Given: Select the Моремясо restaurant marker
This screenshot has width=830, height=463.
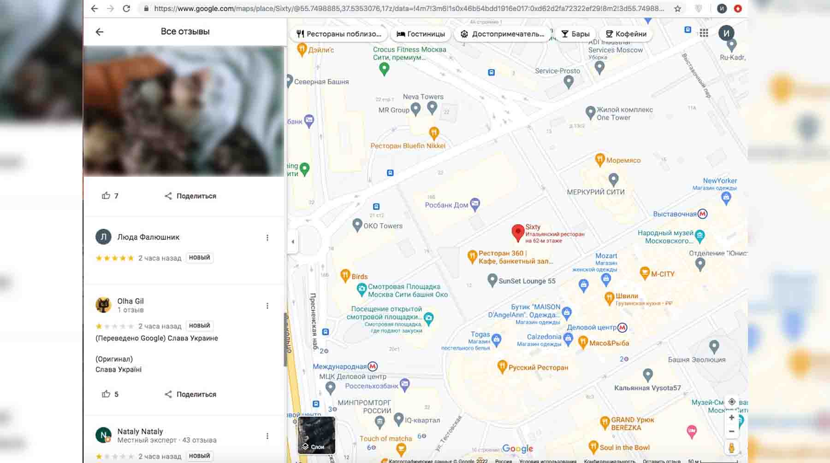Looking at the screenshot, I should [x=599, y=160].
